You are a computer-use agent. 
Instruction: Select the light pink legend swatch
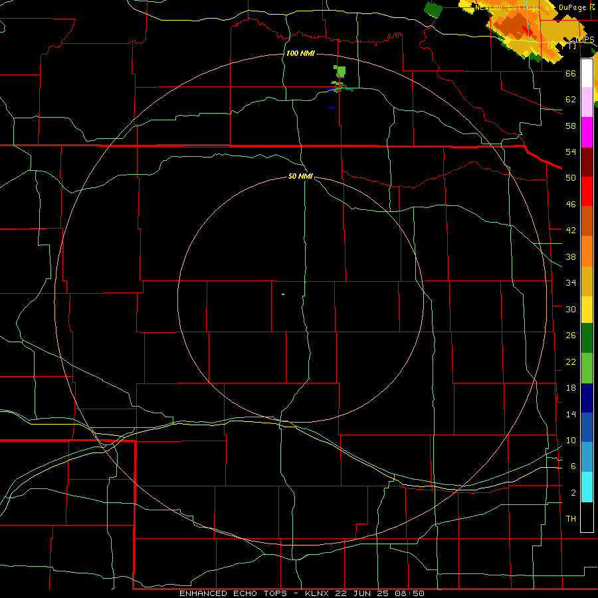[587, 102]
